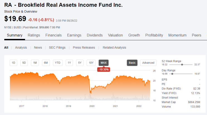Click the Market Cap $864.25M value
Image resolution: width=207 pixels, height=115 pixels.
[x=194, y=102]
